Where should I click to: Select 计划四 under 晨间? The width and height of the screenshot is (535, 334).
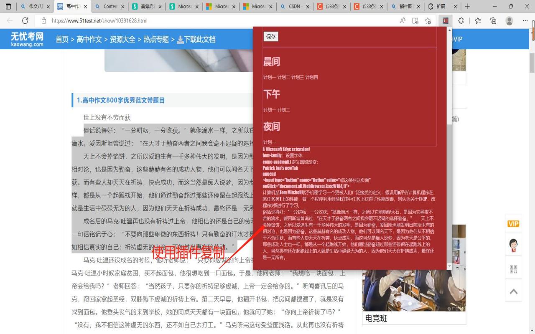[312, 78]
